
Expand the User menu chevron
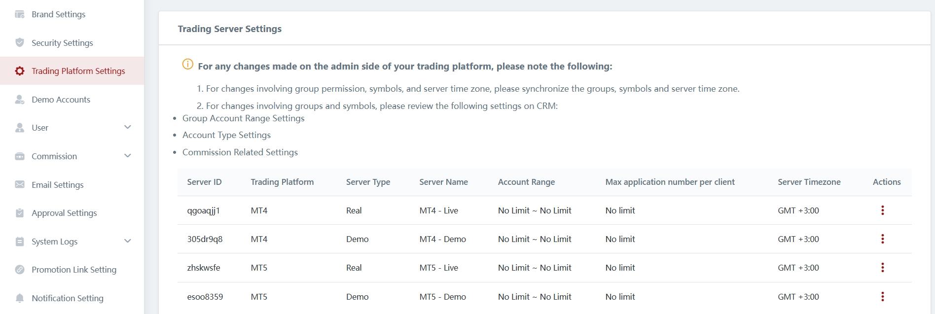pos(128,127)
